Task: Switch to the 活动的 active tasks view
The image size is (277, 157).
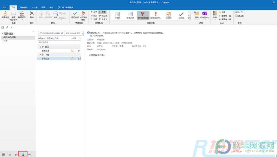Action: [x=169, y=15]
